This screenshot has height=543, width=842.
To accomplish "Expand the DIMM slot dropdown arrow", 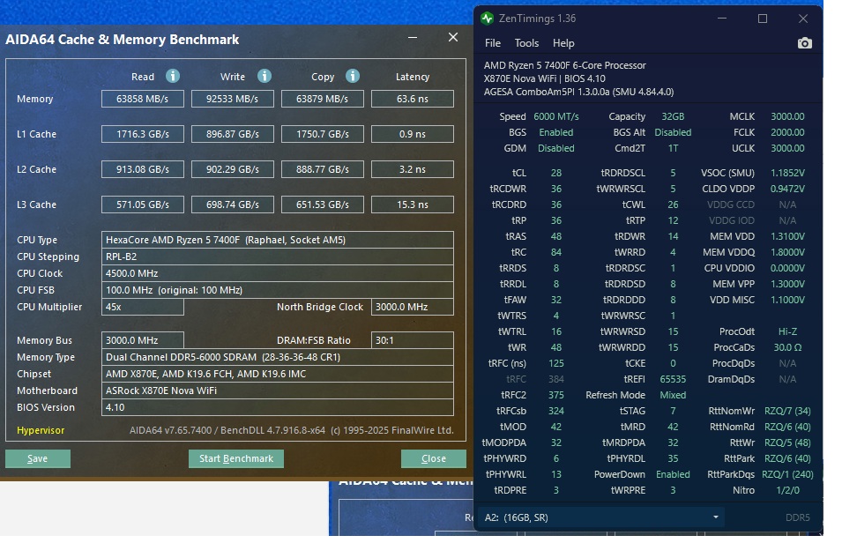I will 715,517.
